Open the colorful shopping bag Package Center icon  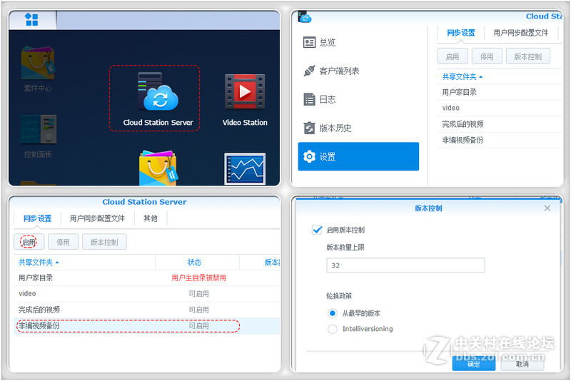coord(158,168)
